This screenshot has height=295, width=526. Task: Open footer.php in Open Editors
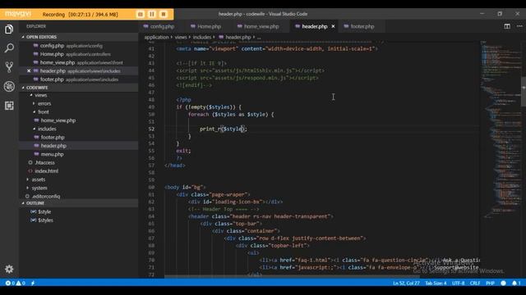click(78, 79)
